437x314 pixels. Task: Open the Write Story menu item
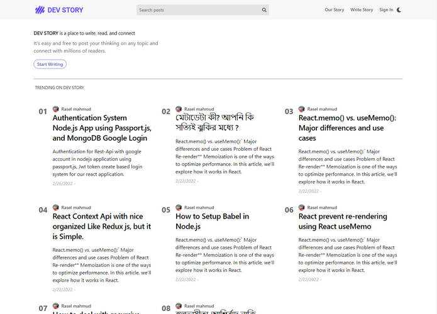click(362, 10)
